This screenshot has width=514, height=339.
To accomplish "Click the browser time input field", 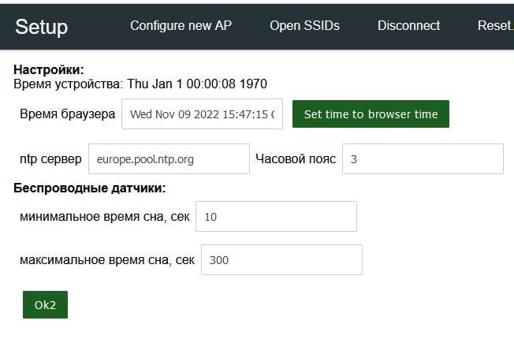I will click(x=202, y=114).
